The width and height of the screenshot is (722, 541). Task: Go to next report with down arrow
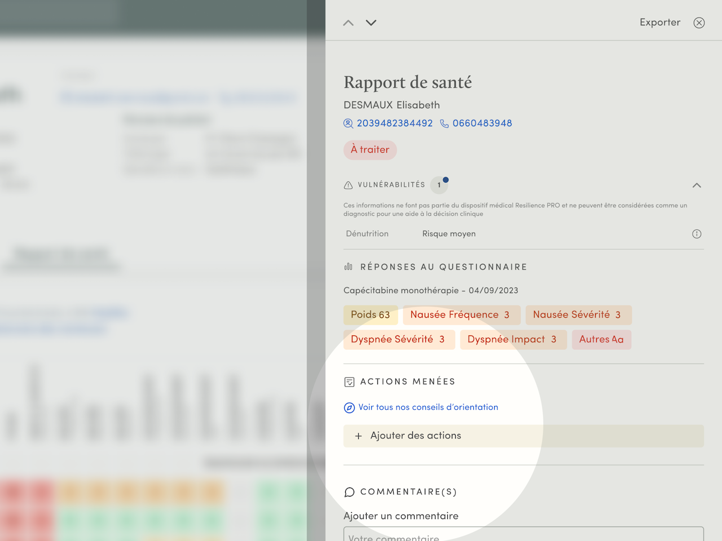[x=371, y=23]
